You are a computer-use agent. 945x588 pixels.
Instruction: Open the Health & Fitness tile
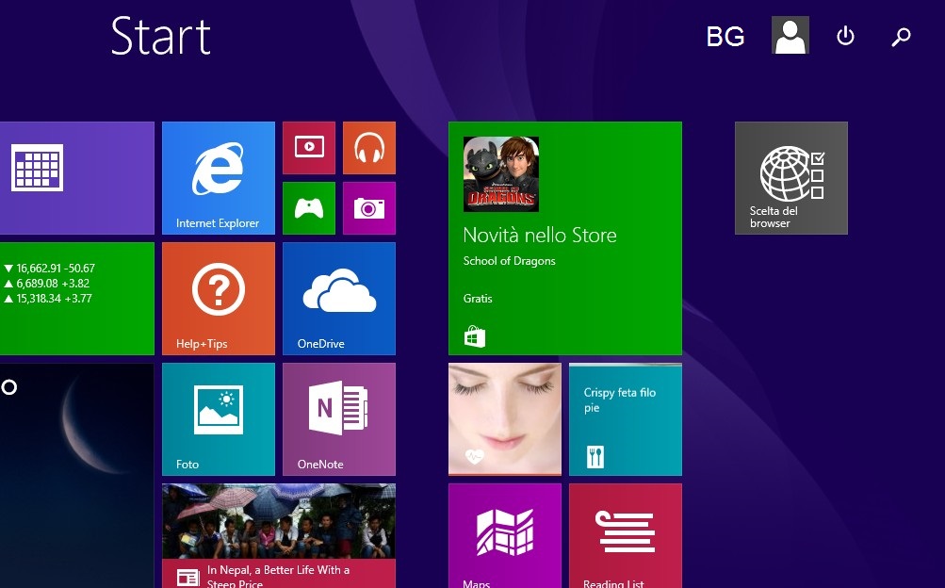(x=504, y=419)
